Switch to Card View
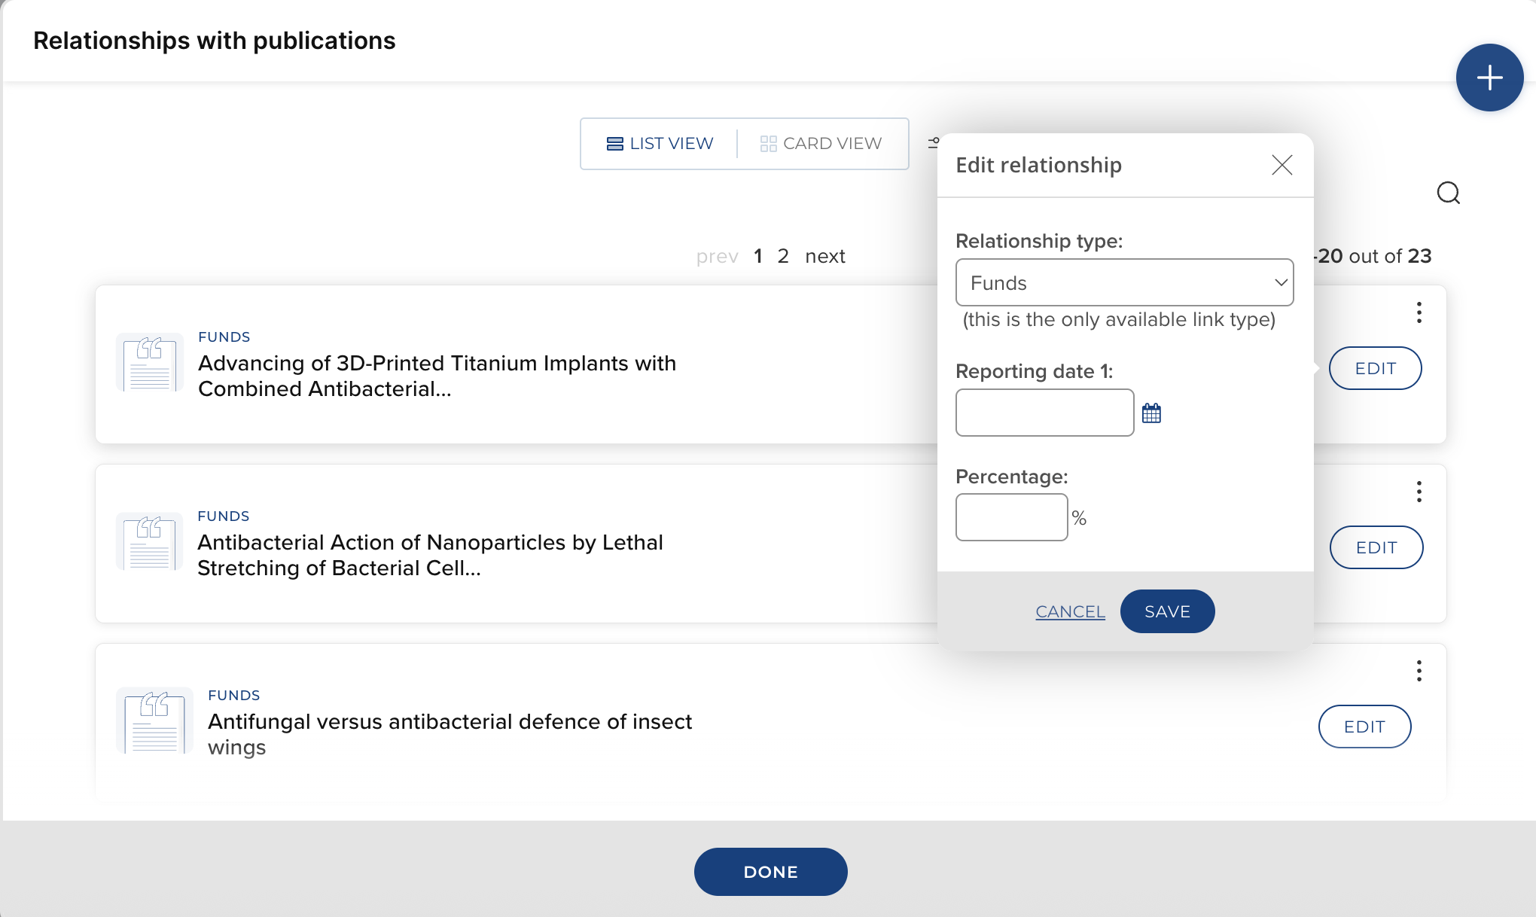The width and height of the screenshot is (1536, 917). click(x=821, y=144)
